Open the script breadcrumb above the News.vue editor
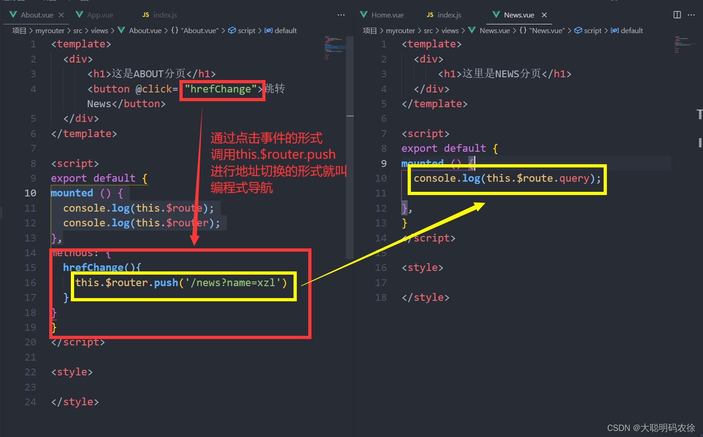 pos(593,30)
